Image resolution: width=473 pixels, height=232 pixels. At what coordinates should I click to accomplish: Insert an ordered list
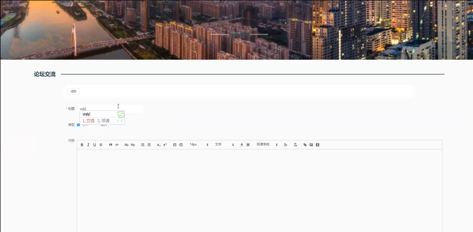coord(142,145)
